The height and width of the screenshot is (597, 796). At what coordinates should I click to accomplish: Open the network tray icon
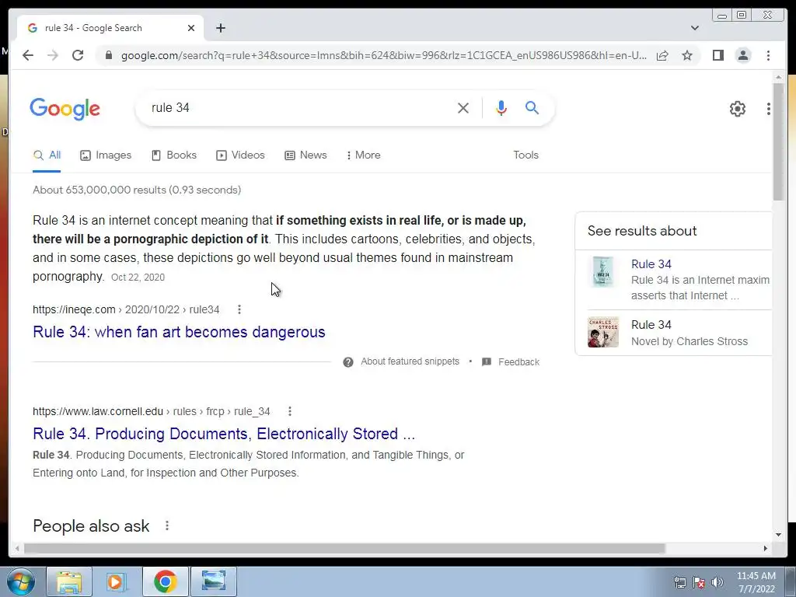679,582
